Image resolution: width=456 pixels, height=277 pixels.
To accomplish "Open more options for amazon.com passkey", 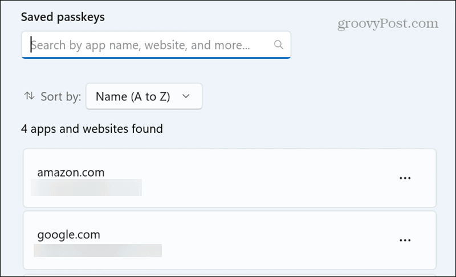I will [x=405, y=178].
